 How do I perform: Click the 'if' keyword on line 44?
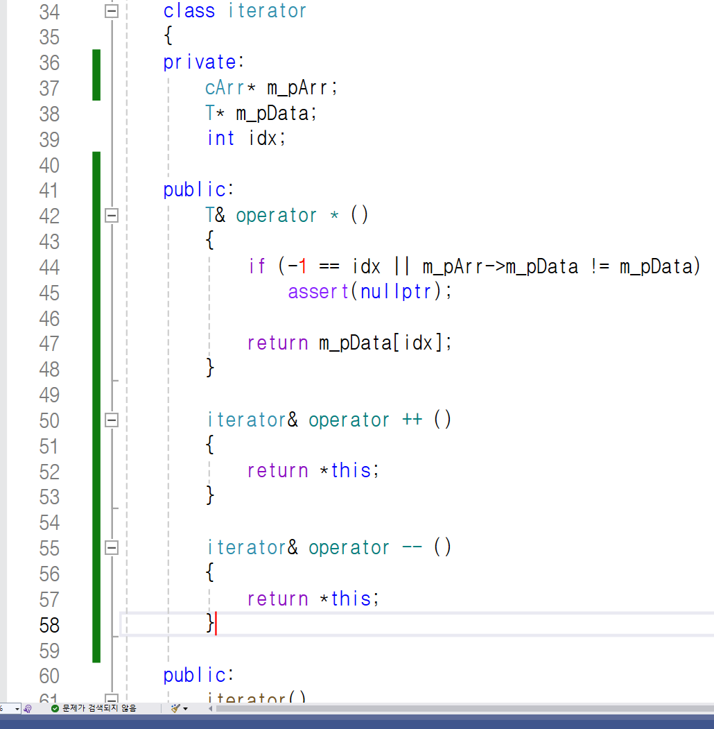coord(256,266)
